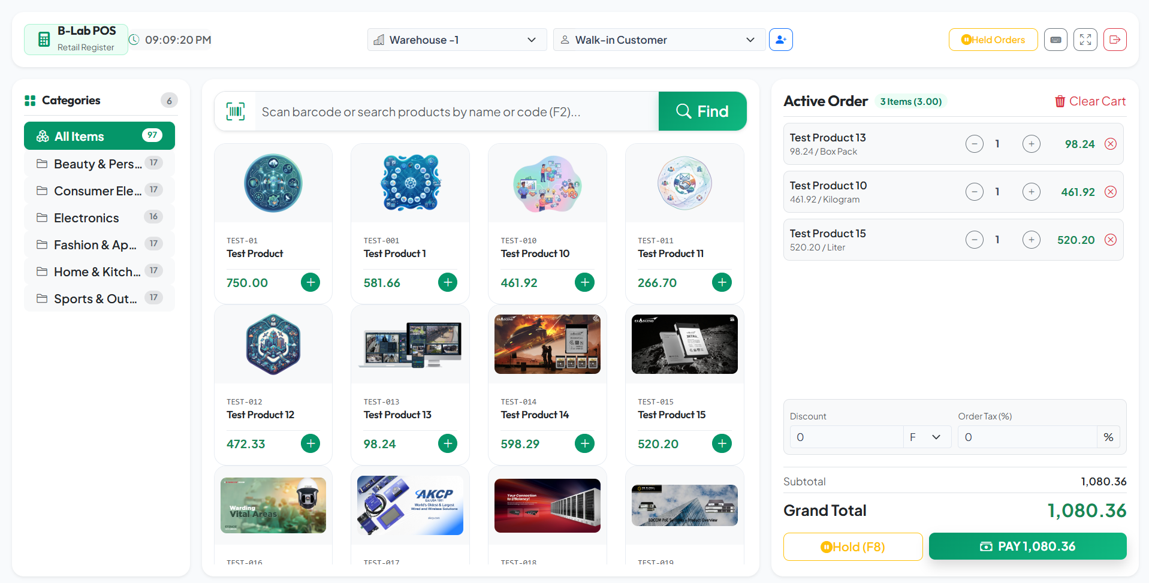Image resolution: width=1149 pixels, height=583 pixels.
Task: Decrease quantity of Test Product 13
Action: (x=975, y=144)
